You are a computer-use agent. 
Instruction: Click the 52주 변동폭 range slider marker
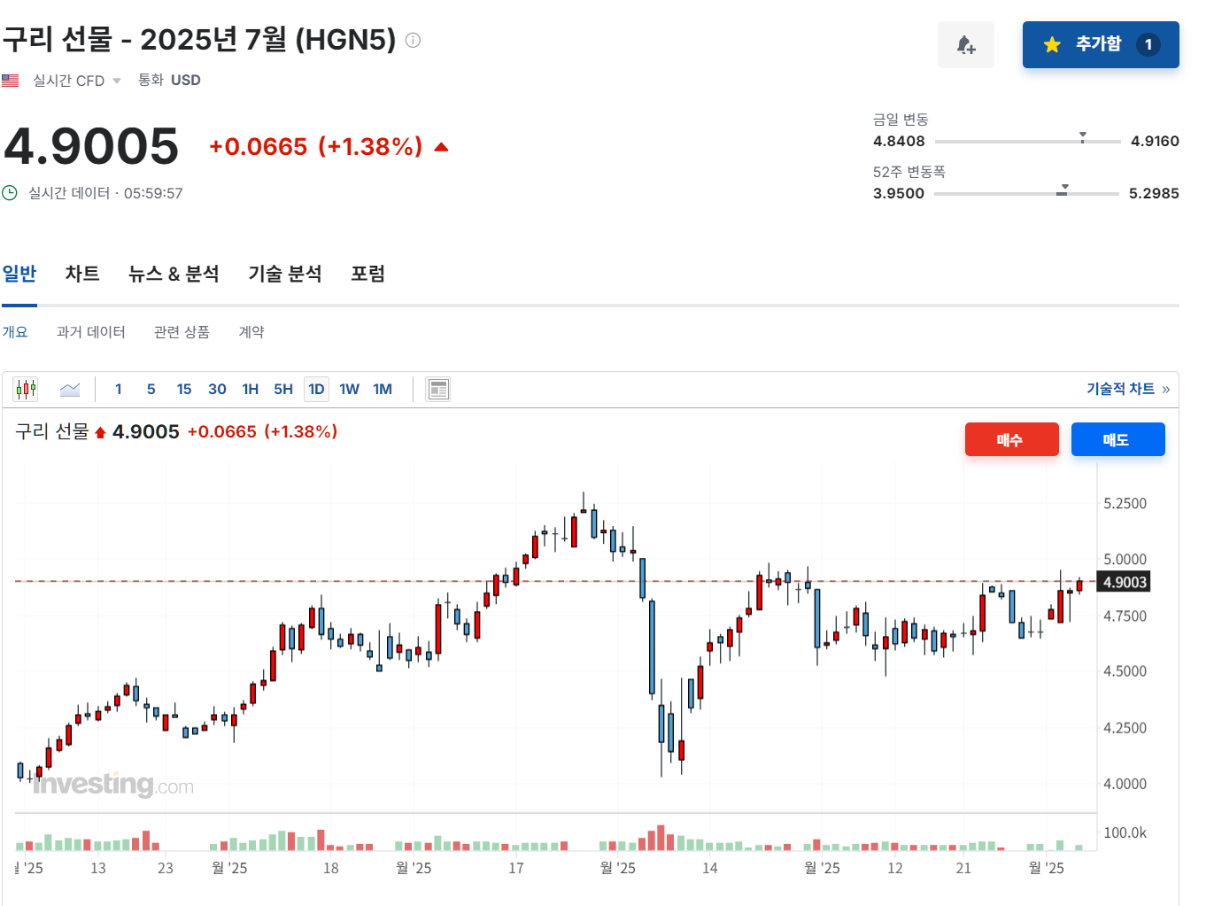point(1063,189)
